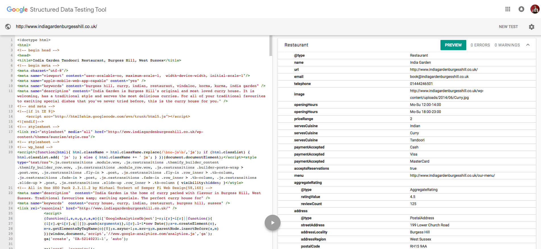Open the settings gear icon
The height and width of the screenshot is (249, 541).
(x=532, y=27)
